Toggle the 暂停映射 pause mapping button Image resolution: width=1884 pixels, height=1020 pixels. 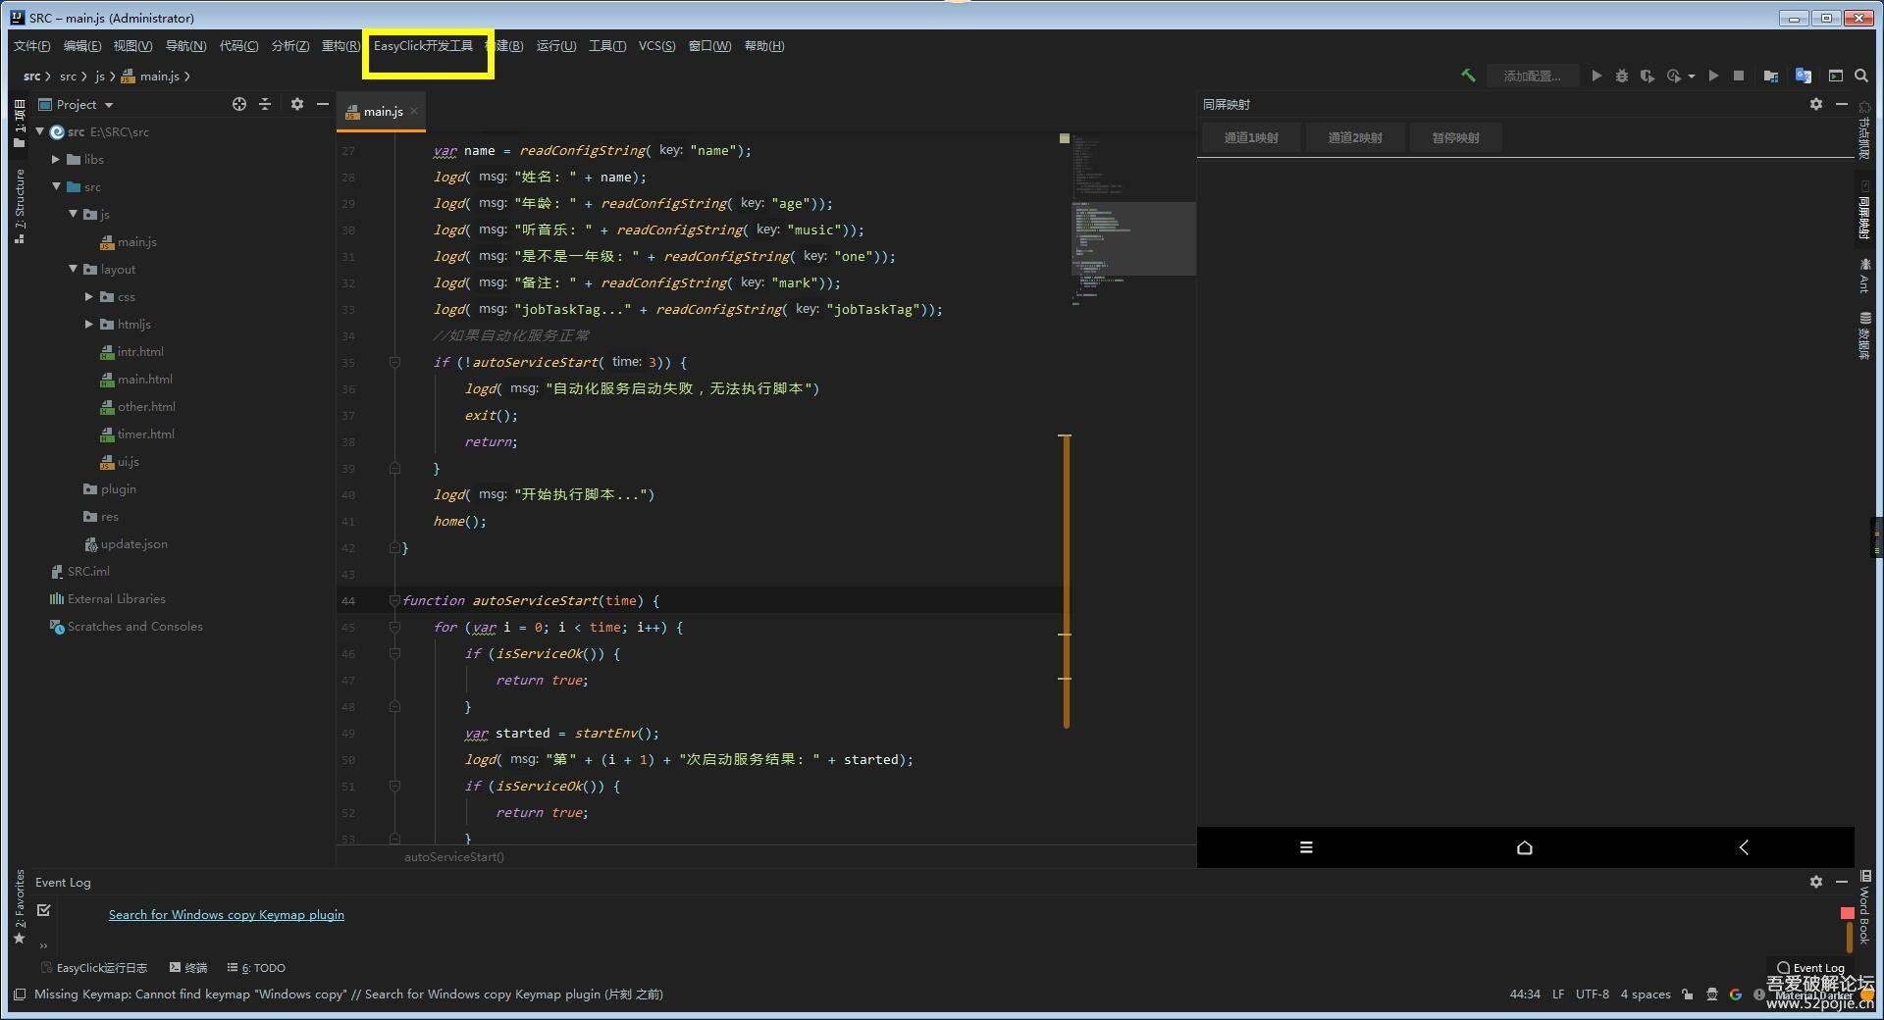tap(1455, 138)
